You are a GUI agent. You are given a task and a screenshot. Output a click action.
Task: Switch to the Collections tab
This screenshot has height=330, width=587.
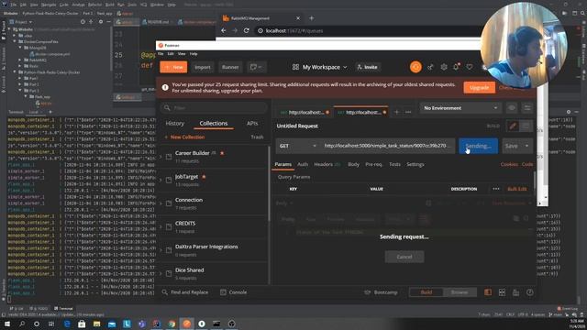(x=214, y=123)
